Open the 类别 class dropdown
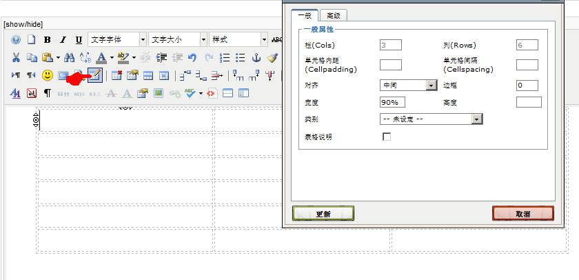Screen dimensions: 579x280 (431, 119)
